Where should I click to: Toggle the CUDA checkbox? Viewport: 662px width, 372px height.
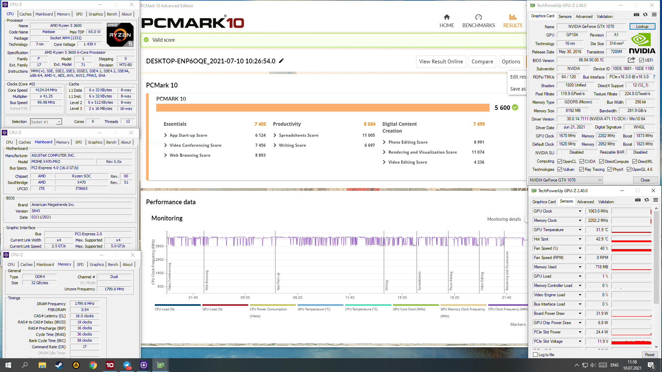[x=582, y=161]
